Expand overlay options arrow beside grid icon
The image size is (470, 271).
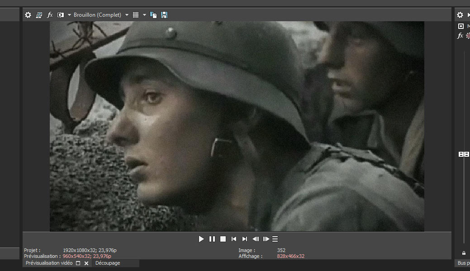pos(144,15)
